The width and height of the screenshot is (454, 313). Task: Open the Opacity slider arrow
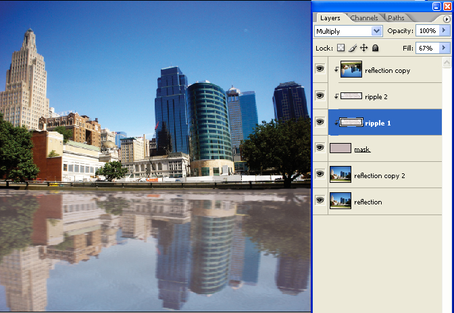point(445,30)
